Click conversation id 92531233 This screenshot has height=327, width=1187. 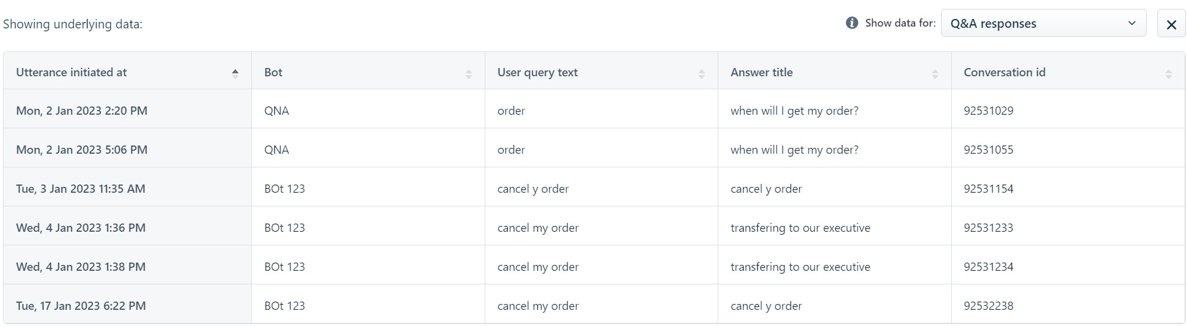point(988,228)
